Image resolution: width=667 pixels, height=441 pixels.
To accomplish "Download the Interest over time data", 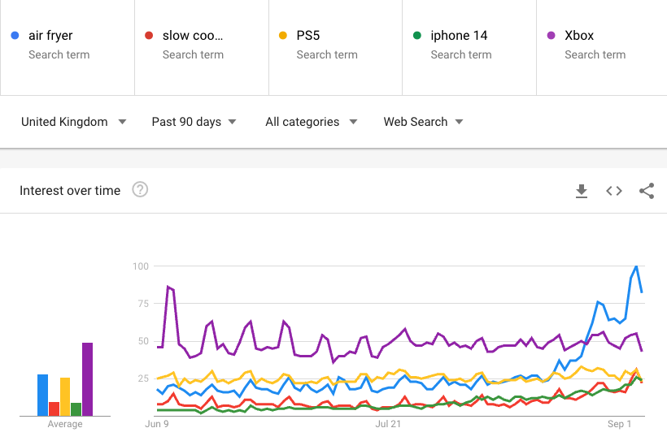I will pos(581,191).
